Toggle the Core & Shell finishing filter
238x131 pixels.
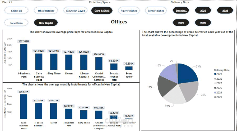coord(102,11)
